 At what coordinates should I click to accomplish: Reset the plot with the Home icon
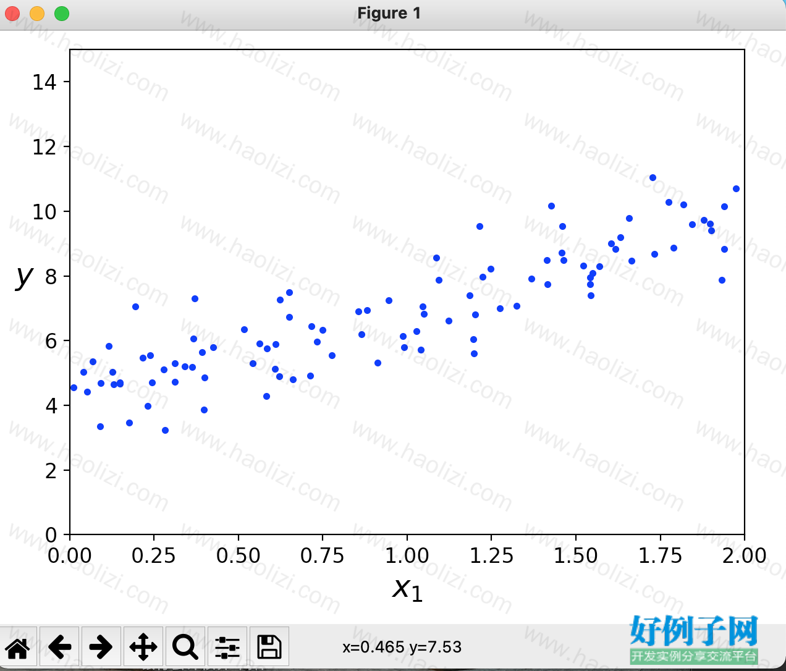(18, 647)
